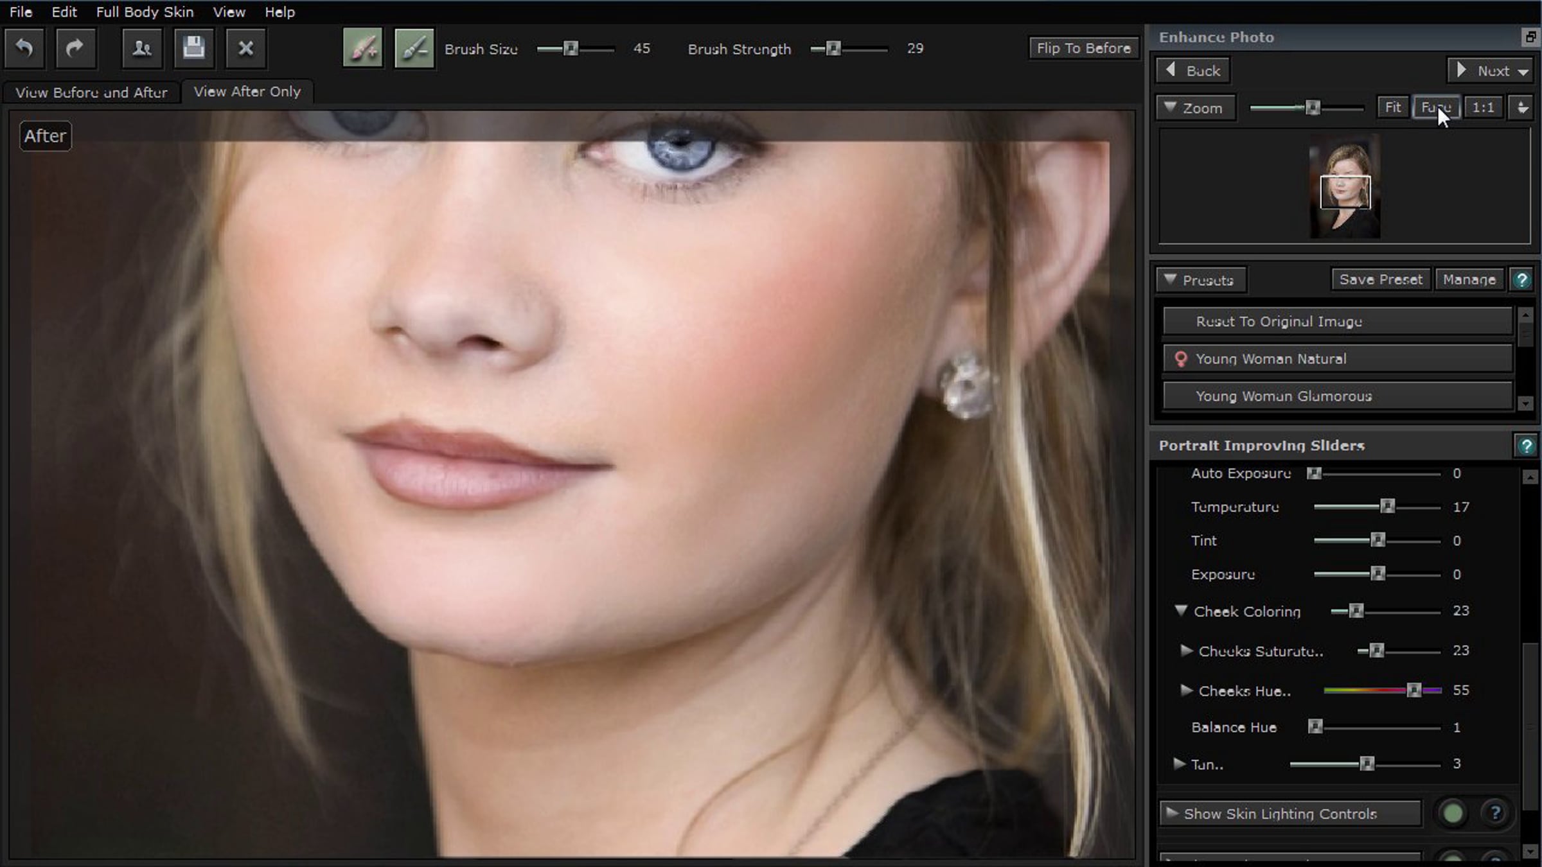The height and width of the screenshot is (867, 1542).
Task: Click the Flip To Before button
Action: point(1083,48)
